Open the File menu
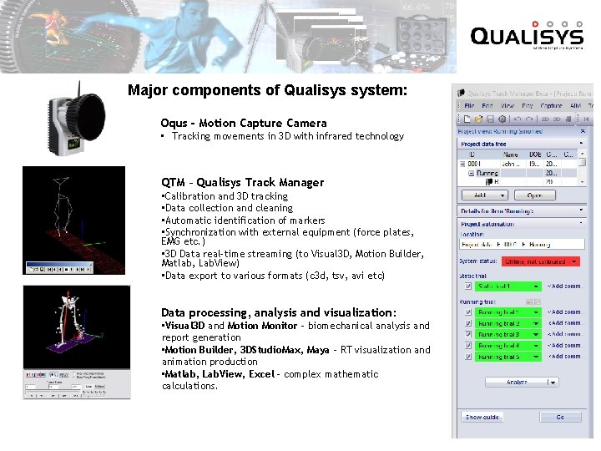 469,105
